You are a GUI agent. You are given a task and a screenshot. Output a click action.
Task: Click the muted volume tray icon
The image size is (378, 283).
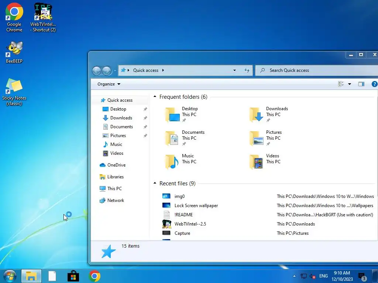(x=312, y=276)
